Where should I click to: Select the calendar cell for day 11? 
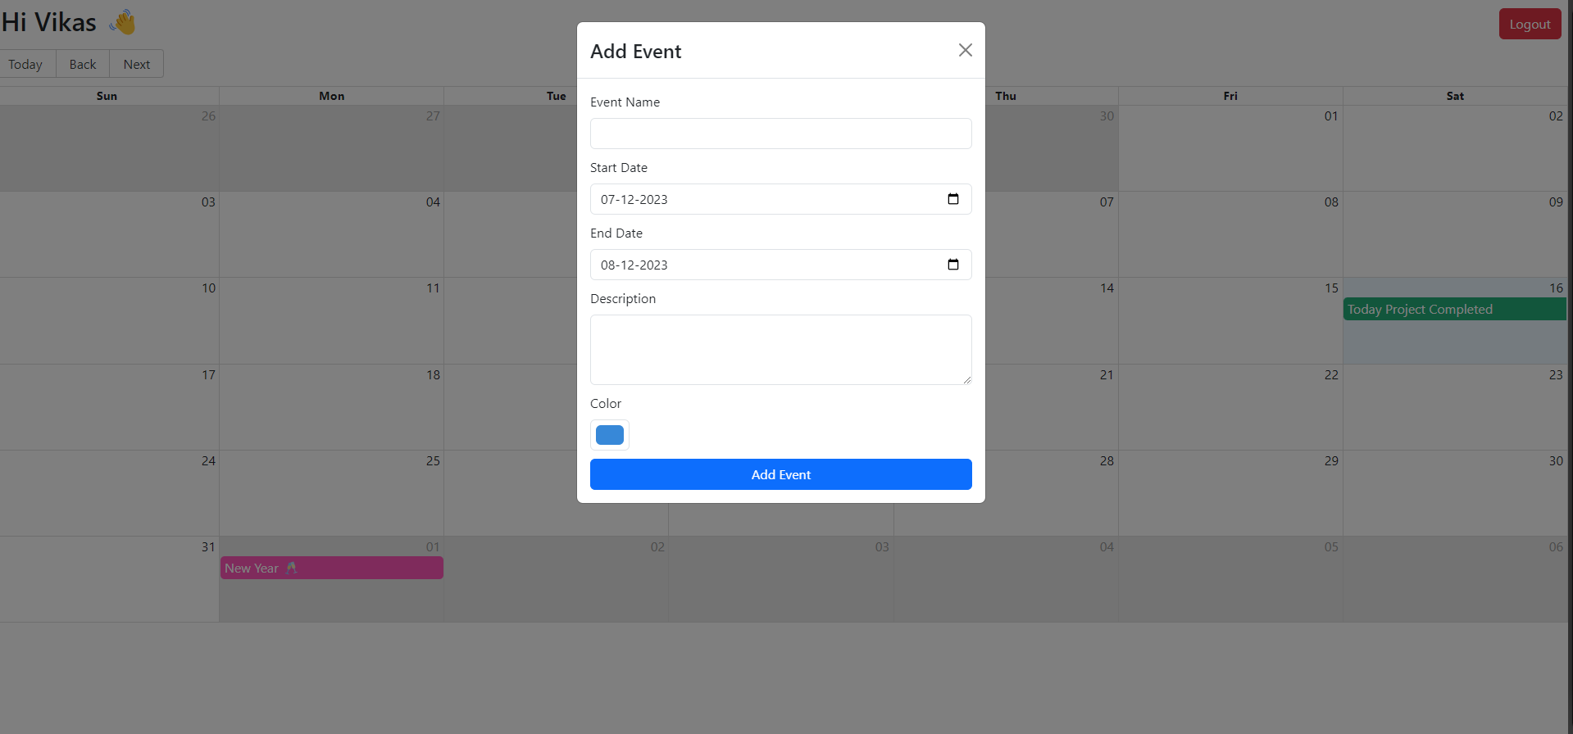click(x=332, y=321)
